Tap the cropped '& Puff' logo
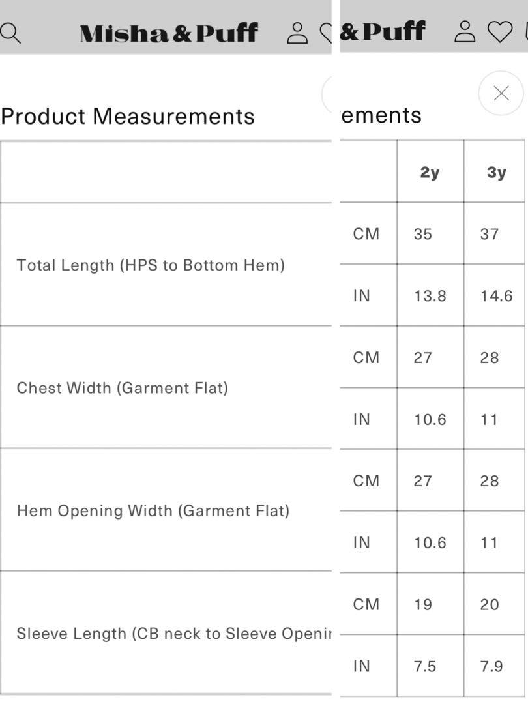 pos(382,31)
